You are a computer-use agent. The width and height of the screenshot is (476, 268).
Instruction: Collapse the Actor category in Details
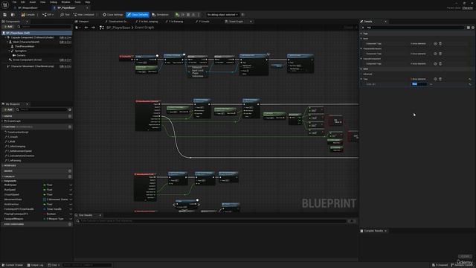[x=361, y=69]
